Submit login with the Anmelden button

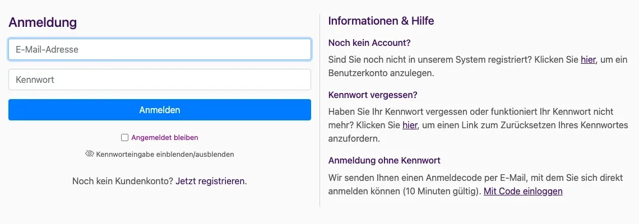160,110
